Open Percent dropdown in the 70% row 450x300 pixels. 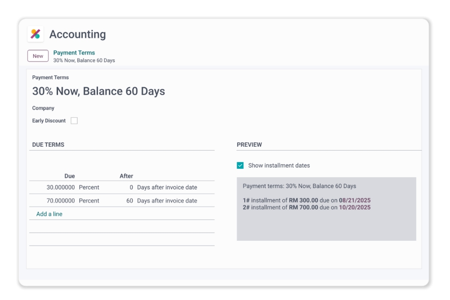(89, 201)
